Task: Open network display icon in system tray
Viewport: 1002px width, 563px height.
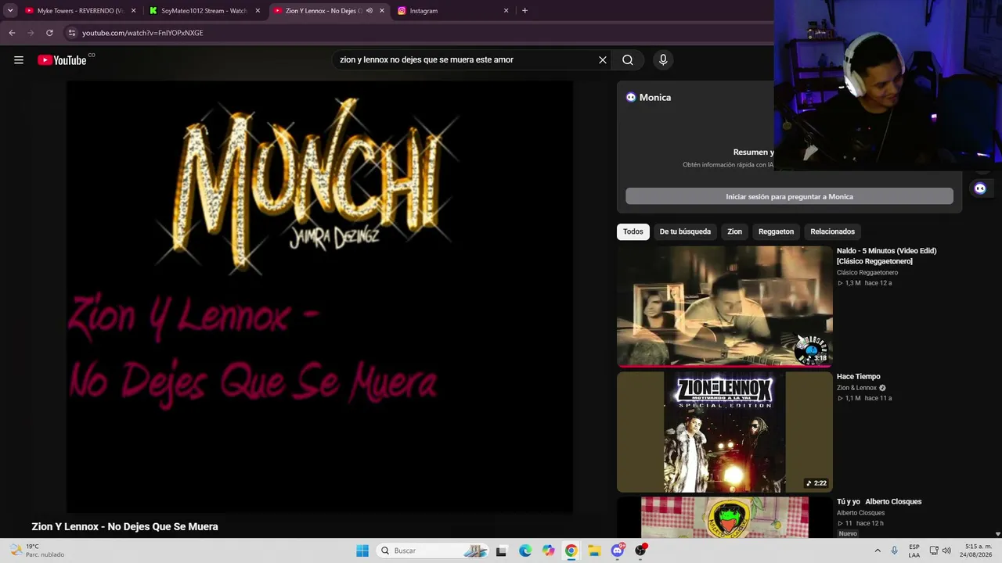Action: pyautogui.click(x=934, y=550)
